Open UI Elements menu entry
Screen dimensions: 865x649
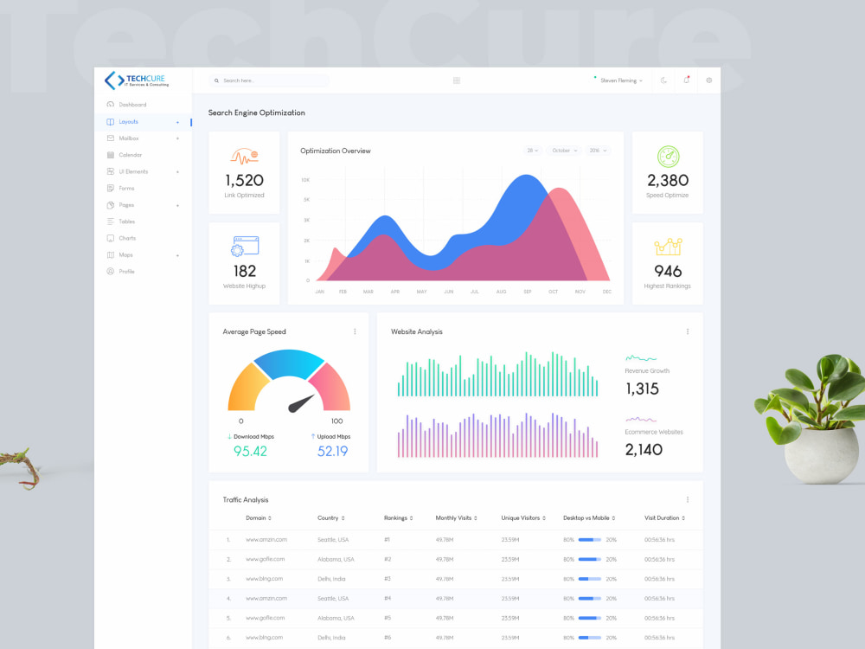point(133,171)
